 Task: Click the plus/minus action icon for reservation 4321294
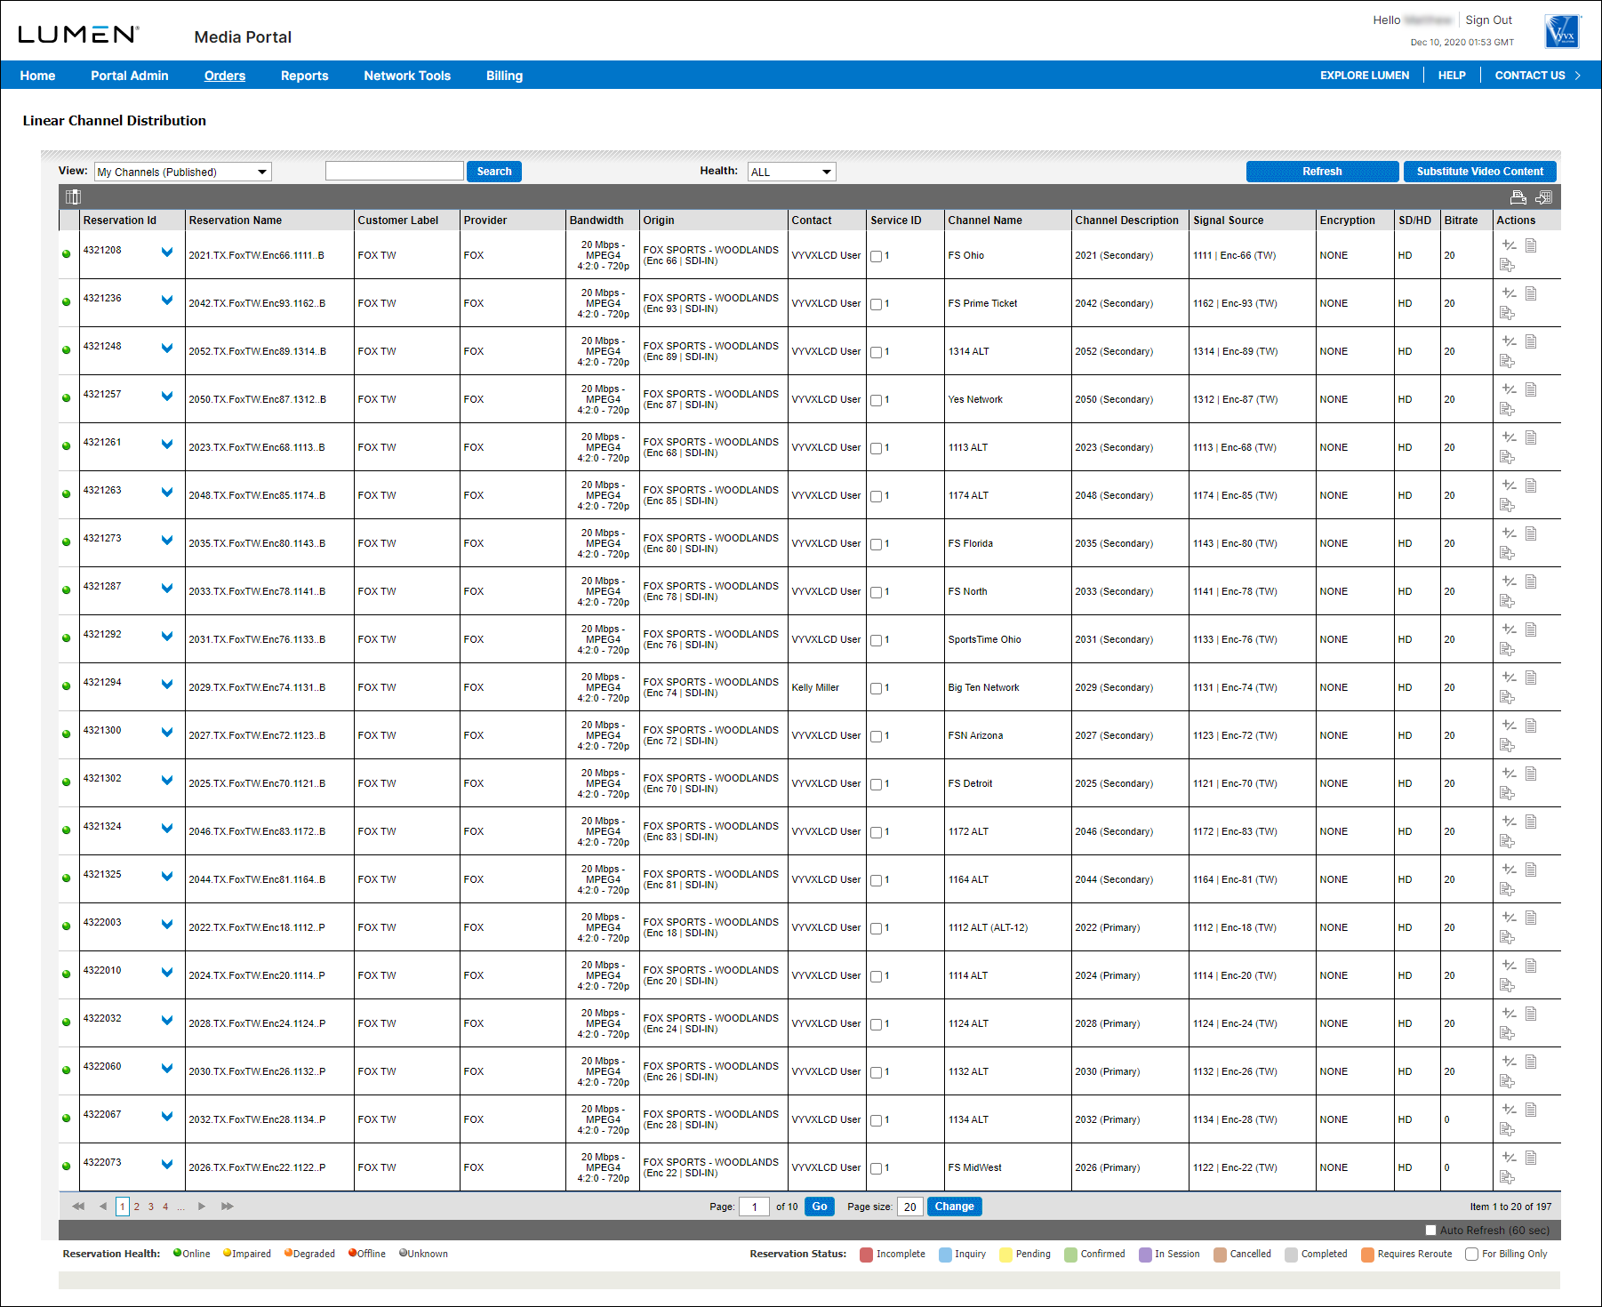coord(1509,678)
